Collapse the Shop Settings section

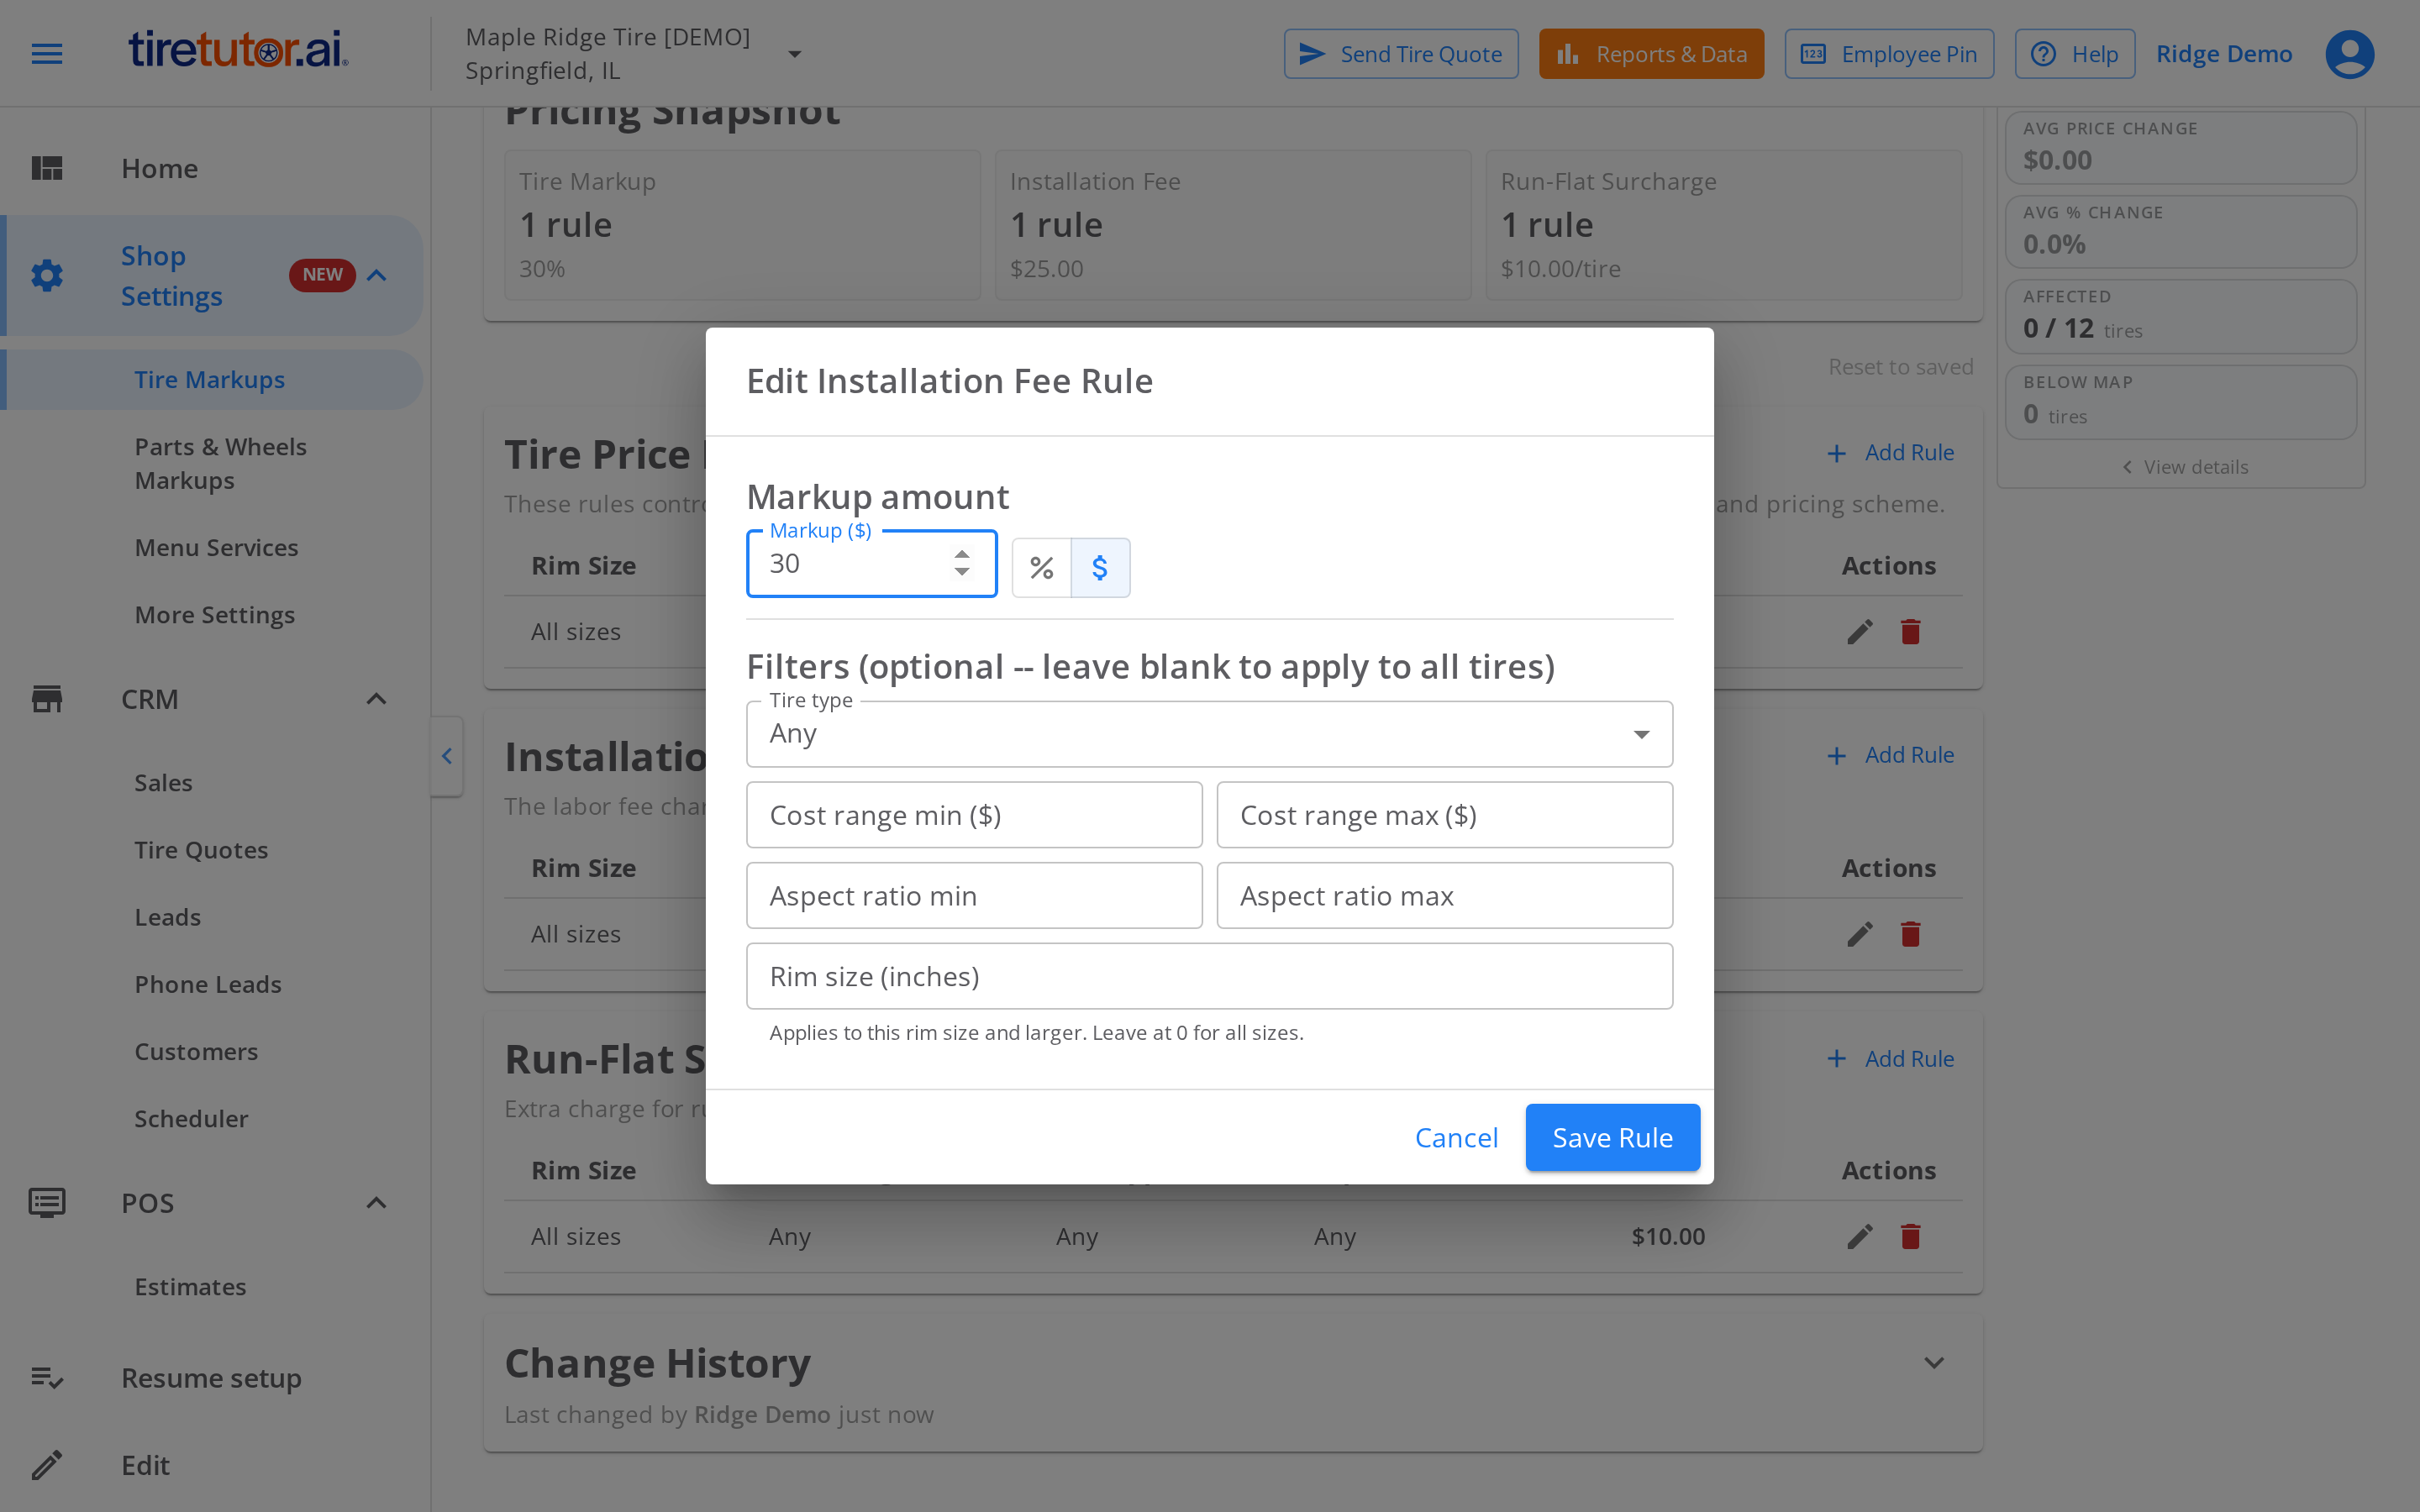coord(376,275)
